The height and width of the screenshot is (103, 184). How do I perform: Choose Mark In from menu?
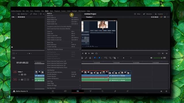point(63,13)
